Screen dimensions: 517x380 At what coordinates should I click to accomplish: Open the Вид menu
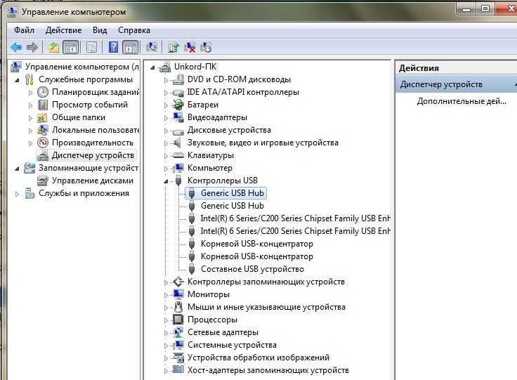coord(100,30)
